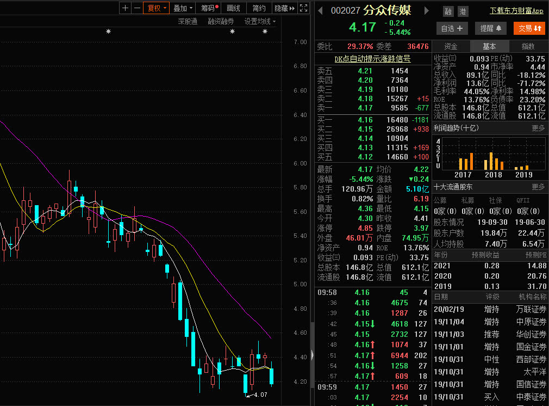The height and width of the screenshot is (406, 549).
Task: Open 交易 trade button
Action: (529, 28)
